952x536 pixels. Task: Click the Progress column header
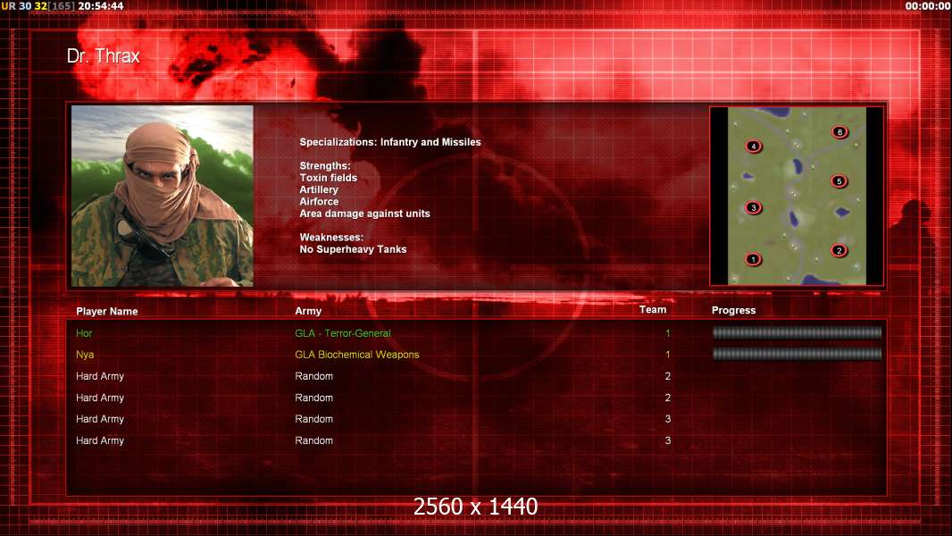click(733, 310)
